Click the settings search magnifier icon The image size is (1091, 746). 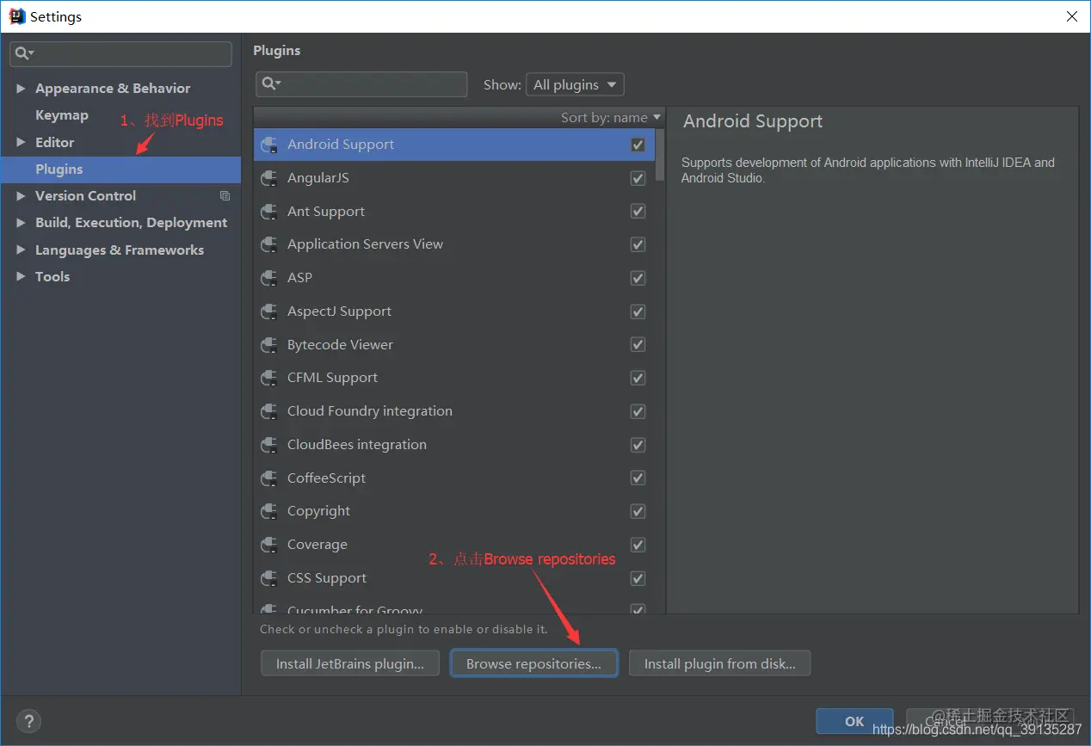[x=23, y=53]
